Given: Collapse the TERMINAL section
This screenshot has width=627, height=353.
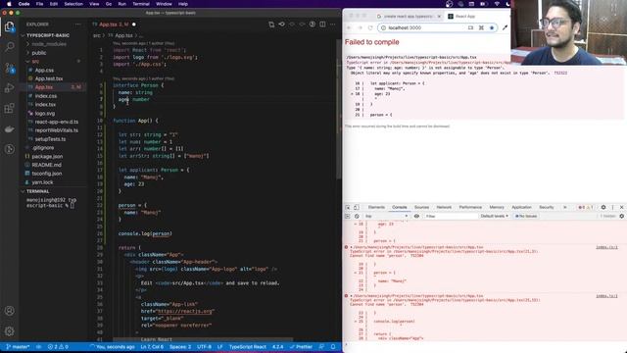Looking at the screenshot, I should 35,191.
